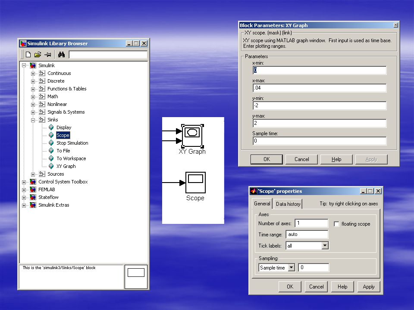Screen dimensions: 414x310
Task: Click the Nonlinear library icon
Action: coord(42,104)
